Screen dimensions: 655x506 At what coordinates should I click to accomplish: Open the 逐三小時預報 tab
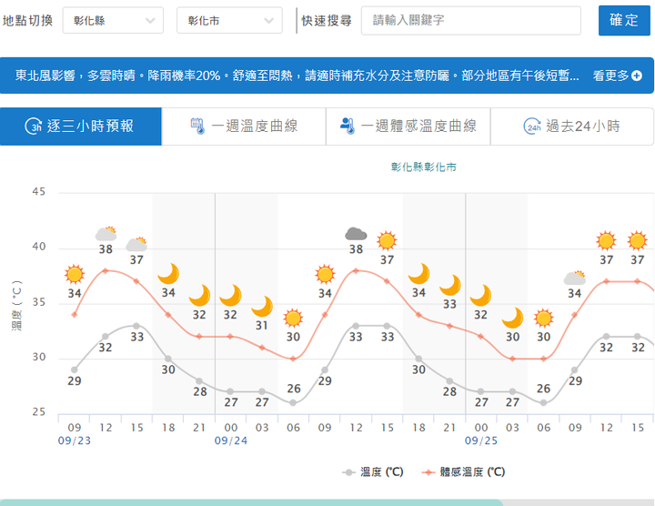[x=81, y=126]
